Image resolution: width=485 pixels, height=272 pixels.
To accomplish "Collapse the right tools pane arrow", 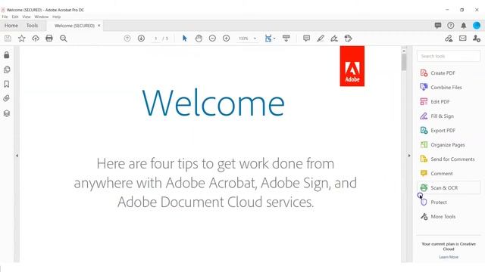I will pyautogui.click(x=409, y=156).
